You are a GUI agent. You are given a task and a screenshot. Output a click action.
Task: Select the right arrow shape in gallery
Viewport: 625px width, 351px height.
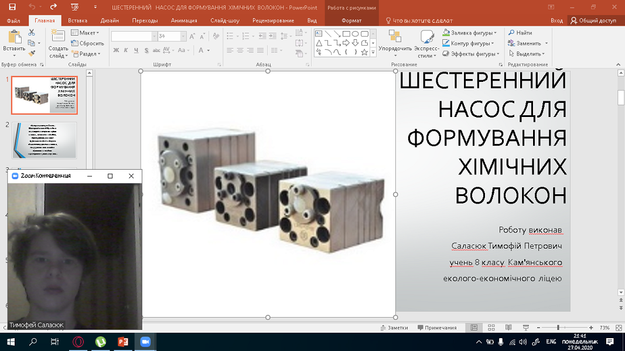pos(346,43)
